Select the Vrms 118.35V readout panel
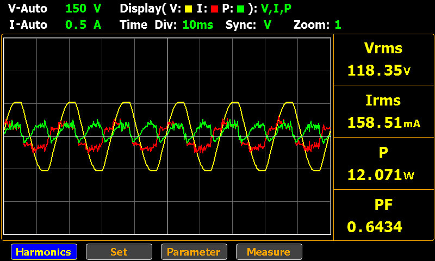The height and width of the screenshot is (261, 435). 383,60
